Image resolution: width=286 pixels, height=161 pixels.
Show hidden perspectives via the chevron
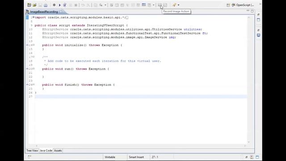pos(260,4)
